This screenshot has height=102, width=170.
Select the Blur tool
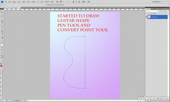pos(2,41)
